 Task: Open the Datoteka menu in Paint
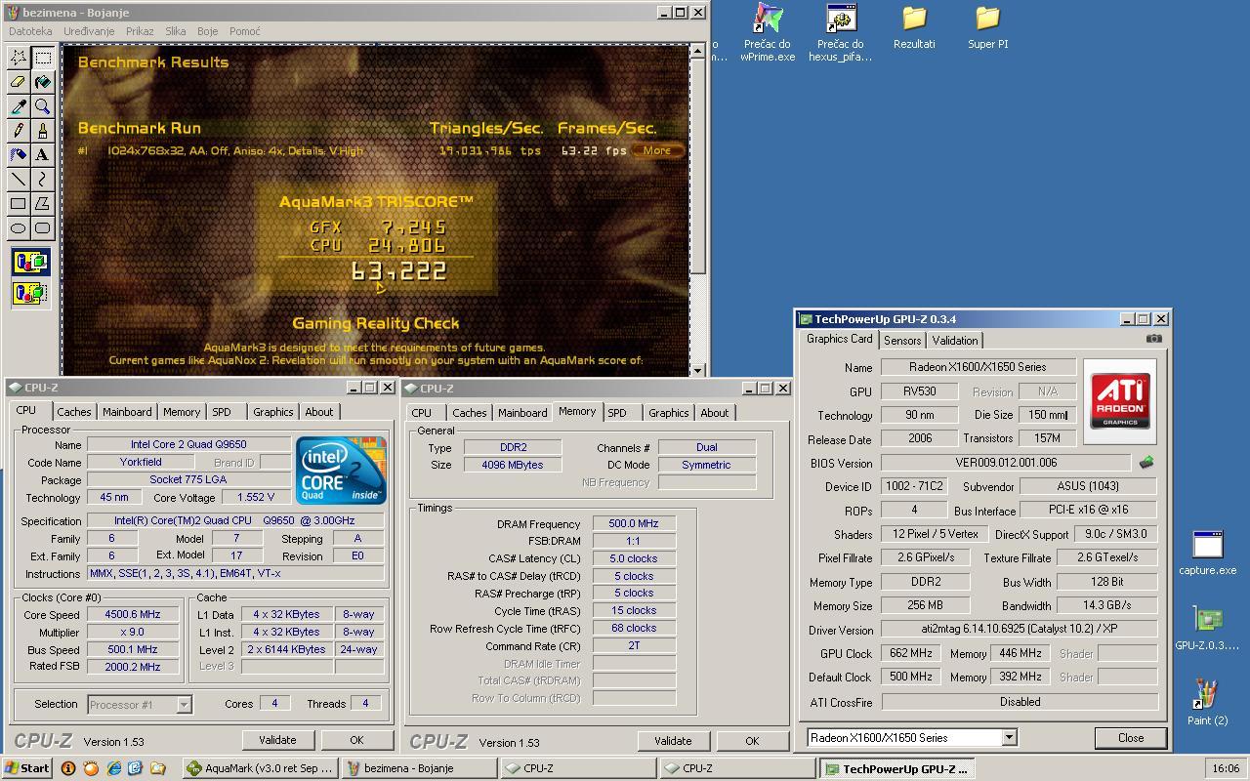pyautogui.click(x=30, y=31)
